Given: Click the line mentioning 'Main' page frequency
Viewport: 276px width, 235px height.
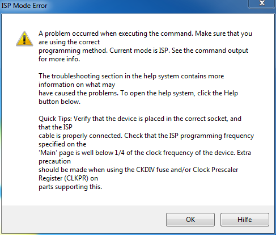Looking at the screenshot, I should click(145, 153).
